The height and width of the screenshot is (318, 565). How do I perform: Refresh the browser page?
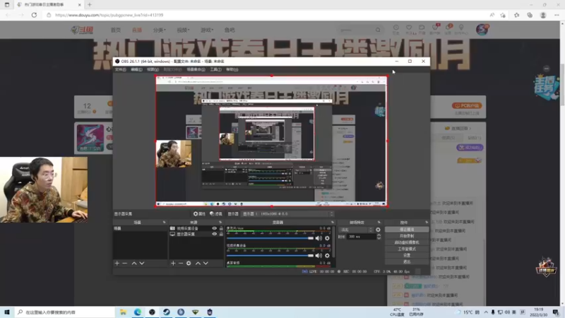click(34, 15)
